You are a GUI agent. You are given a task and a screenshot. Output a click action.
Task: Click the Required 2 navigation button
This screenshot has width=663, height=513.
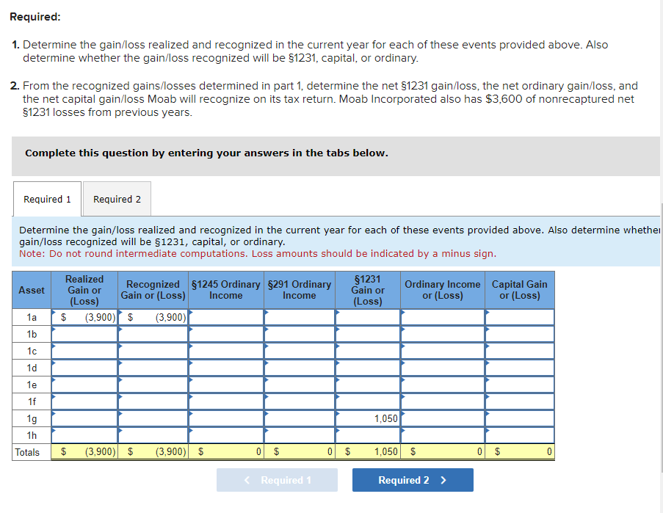point(413,479)
